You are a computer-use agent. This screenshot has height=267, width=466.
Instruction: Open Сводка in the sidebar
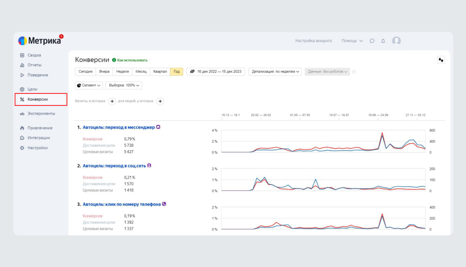tap(34, 55)
